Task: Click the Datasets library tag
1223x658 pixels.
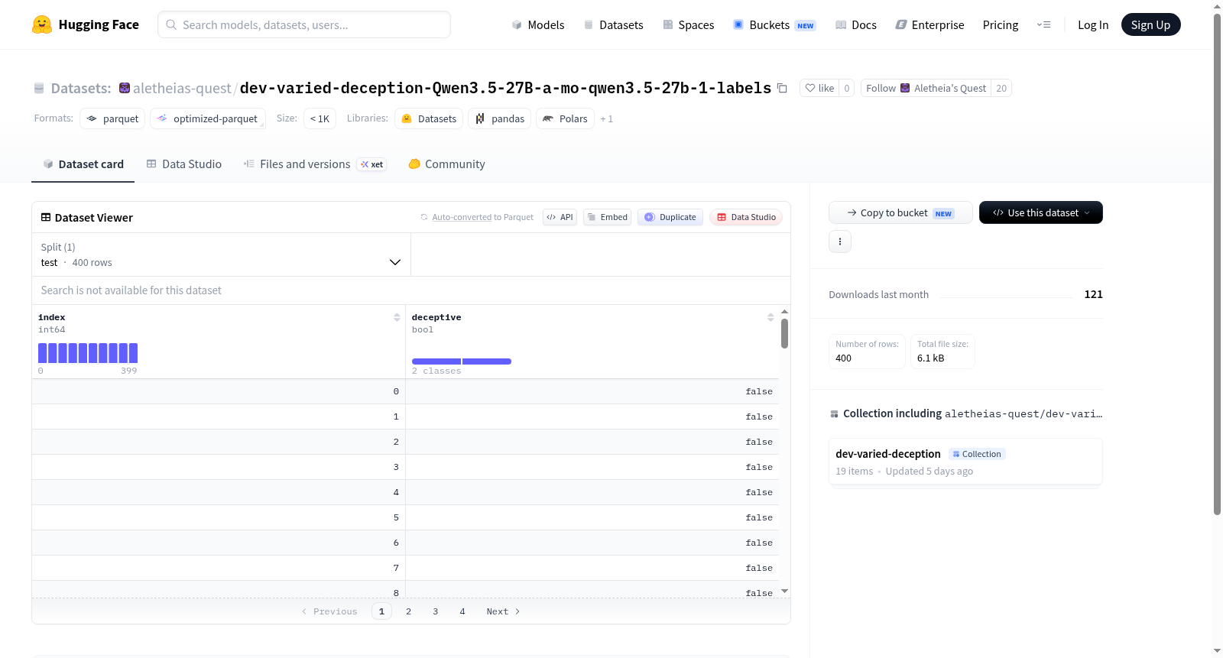Action: tap(429, 118)
